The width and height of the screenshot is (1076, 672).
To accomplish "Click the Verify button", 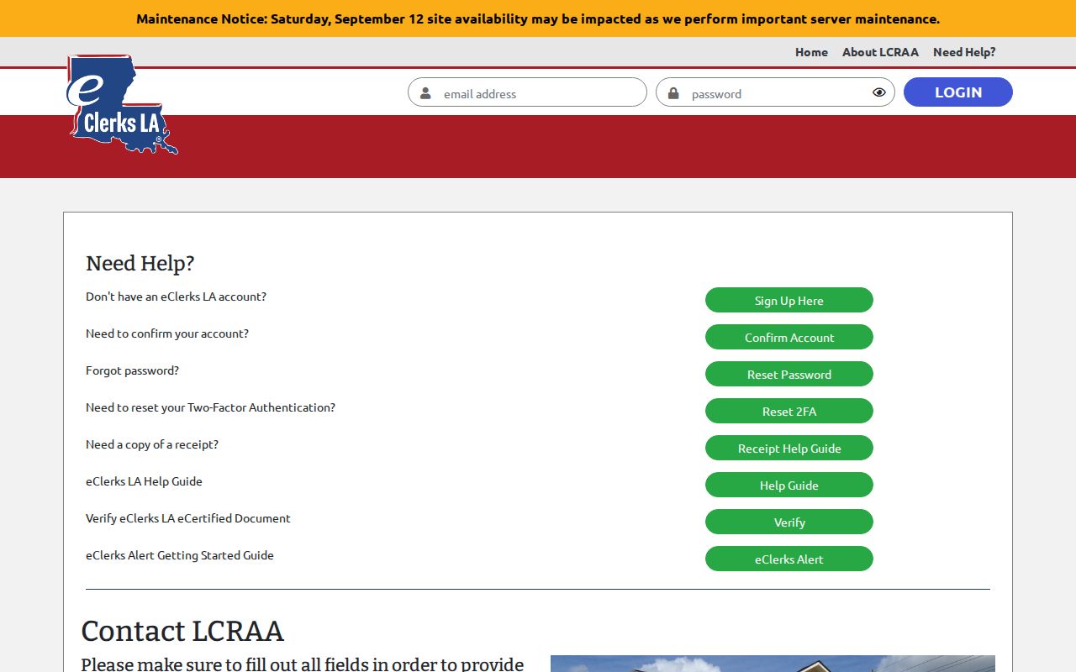I will pyautogui.click(x=789, y=522).
